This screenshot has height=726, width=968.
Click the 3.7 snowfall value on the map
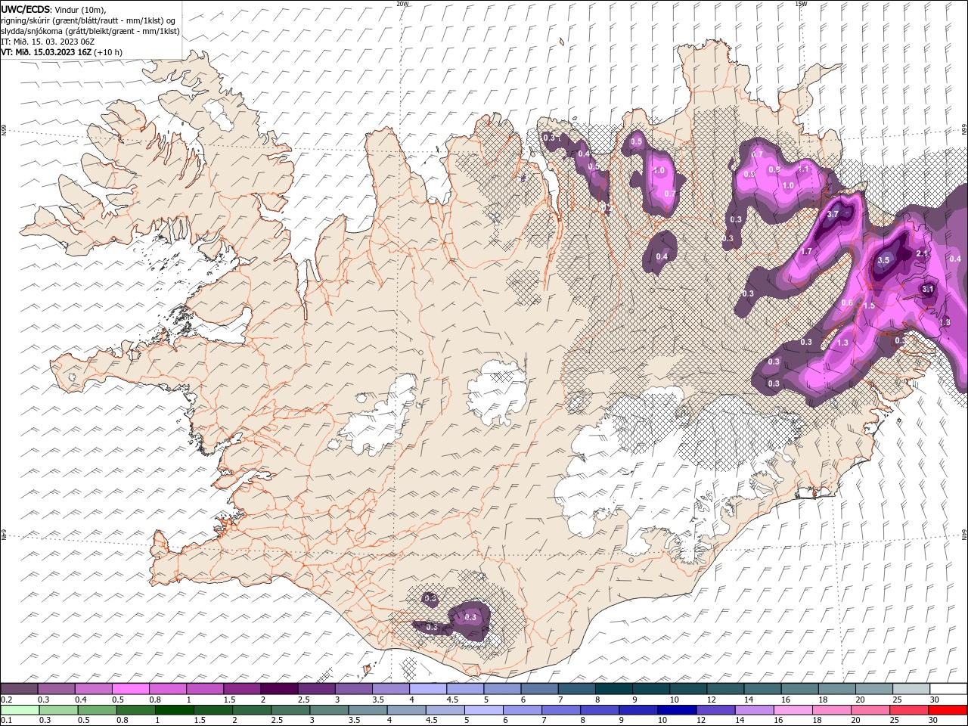833,215
